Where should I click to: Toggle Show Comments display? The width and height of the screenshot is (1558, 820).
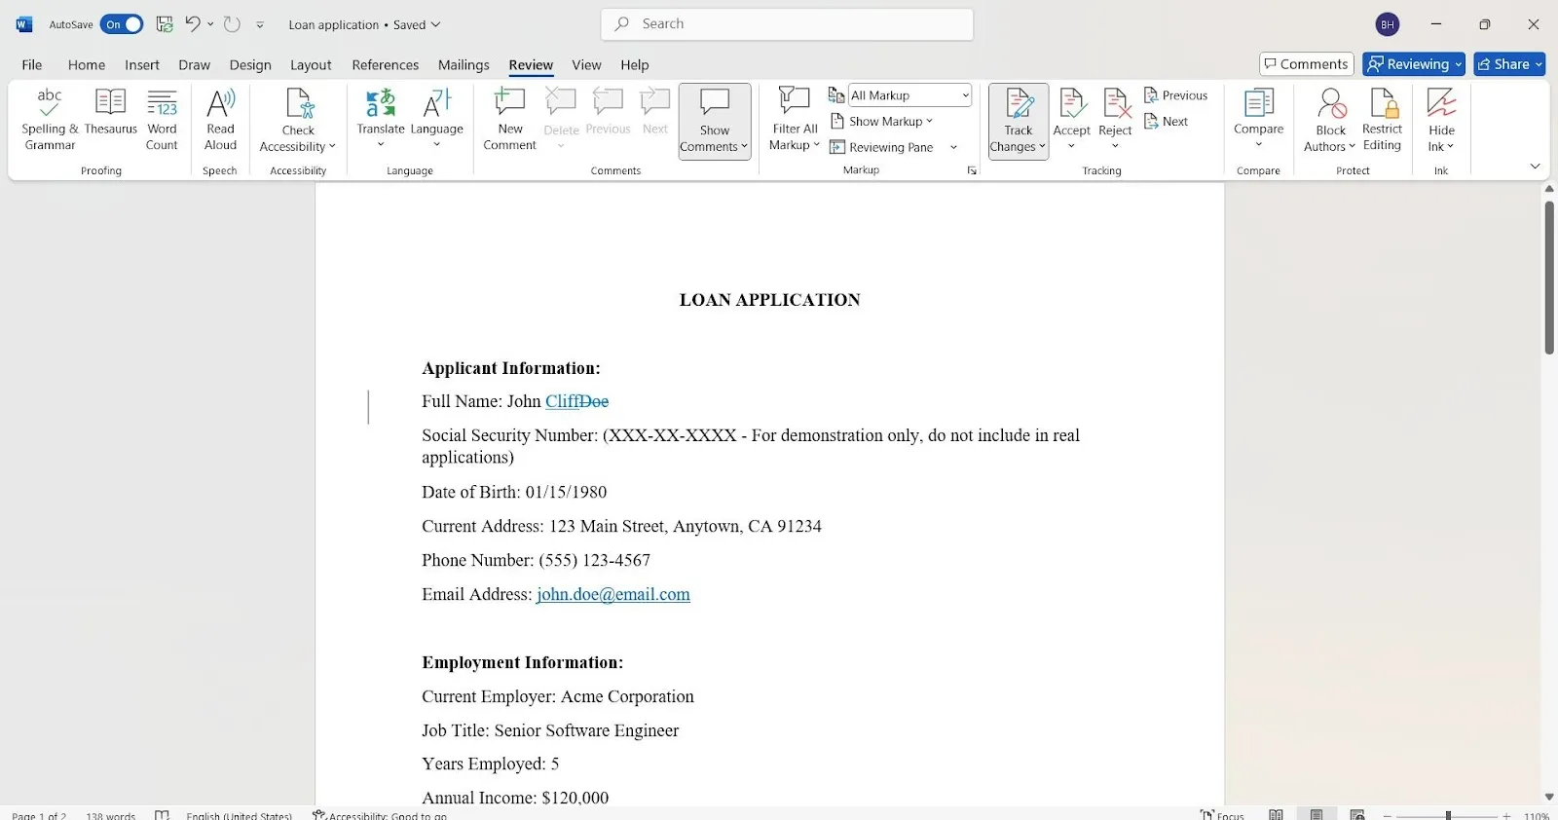tap(714, 121)
